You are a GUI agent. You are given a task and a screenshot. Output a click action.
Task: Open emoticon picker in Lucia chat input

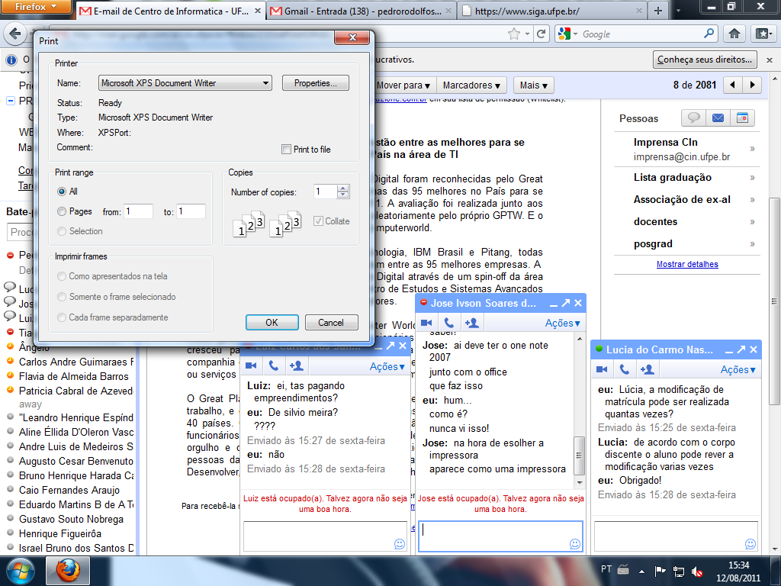(750, 543)
